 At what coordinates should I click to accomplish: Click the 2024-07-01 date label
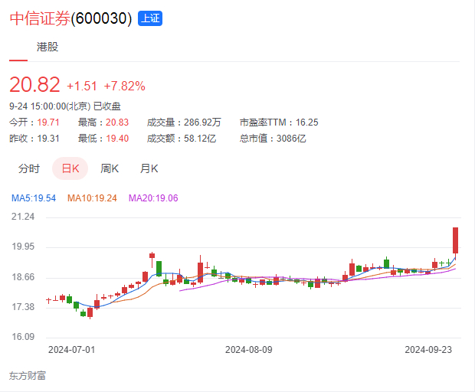[72, 350]
